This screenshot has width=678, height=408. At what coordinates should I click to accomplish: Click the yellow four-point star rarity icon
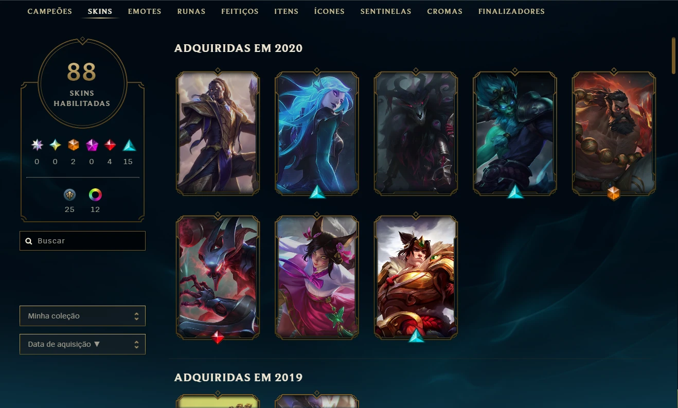(x=55, y=146)
